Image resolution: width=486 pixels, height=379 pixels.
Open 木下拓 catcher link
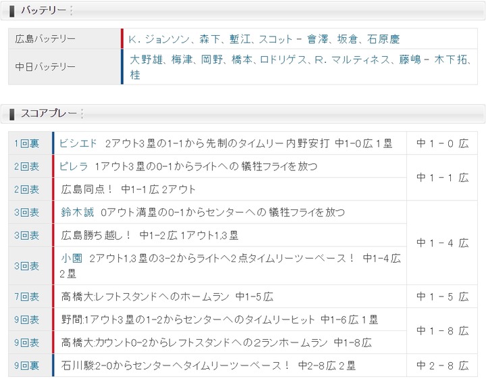tap(450, 59)
